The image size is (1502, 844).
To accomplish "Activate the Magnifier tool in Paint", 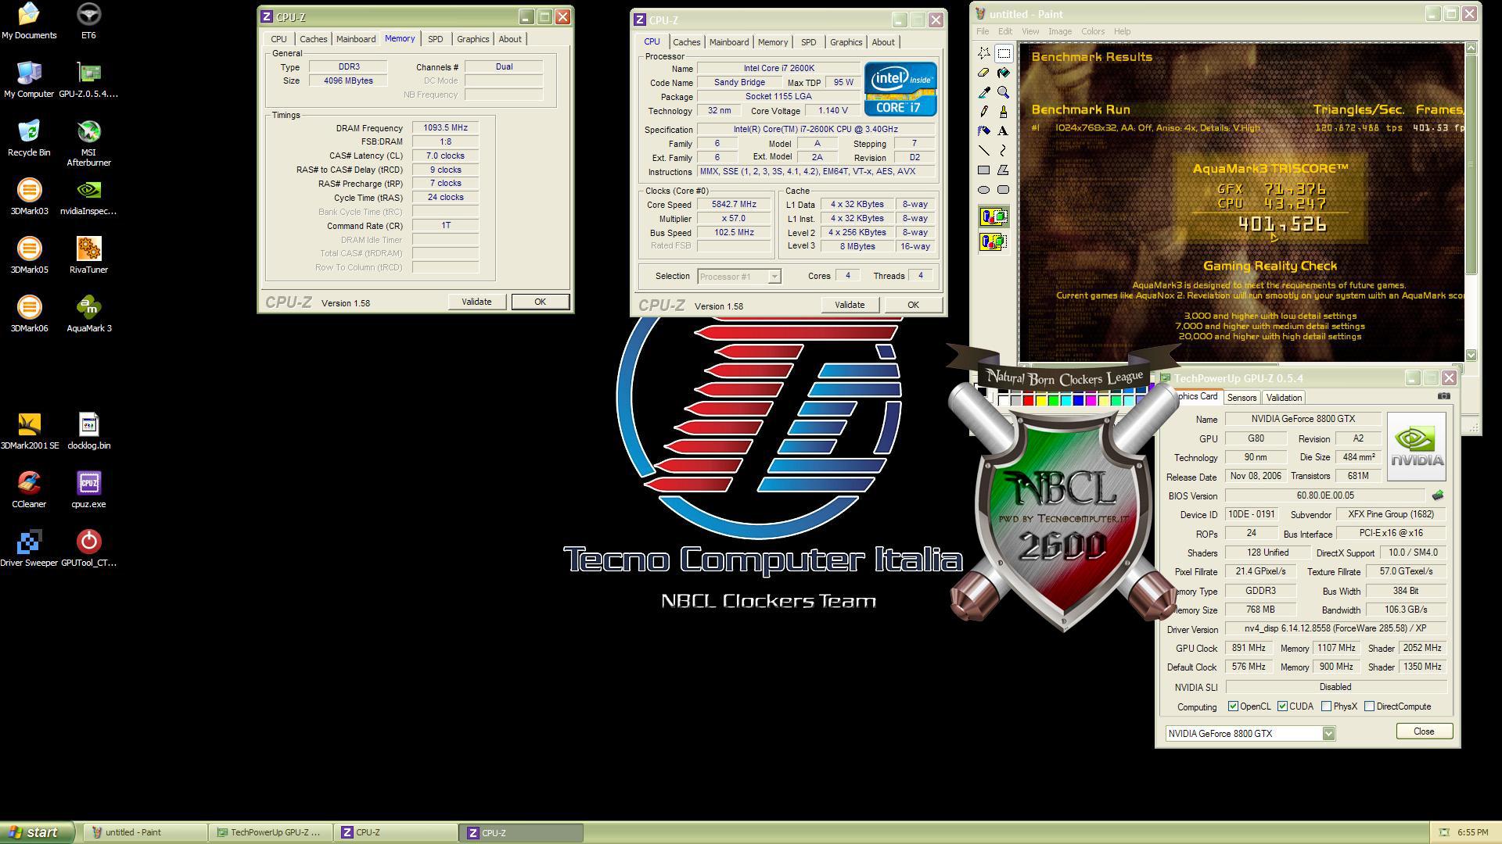I will pos(1004,92).
